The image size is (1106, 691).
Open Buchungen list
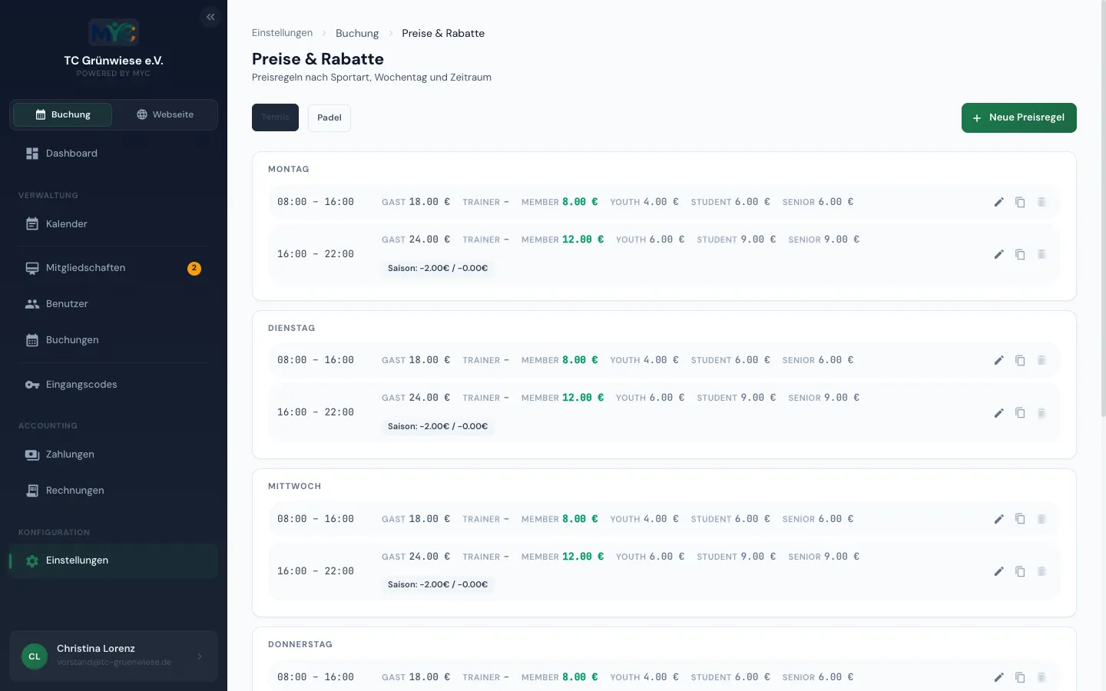click(x=114, y=340)
